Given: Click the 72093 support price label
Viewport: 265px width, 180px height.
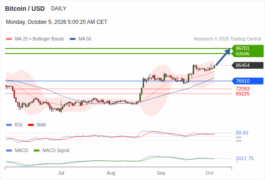Looking at the screenshot, I should tap(243, 89).
